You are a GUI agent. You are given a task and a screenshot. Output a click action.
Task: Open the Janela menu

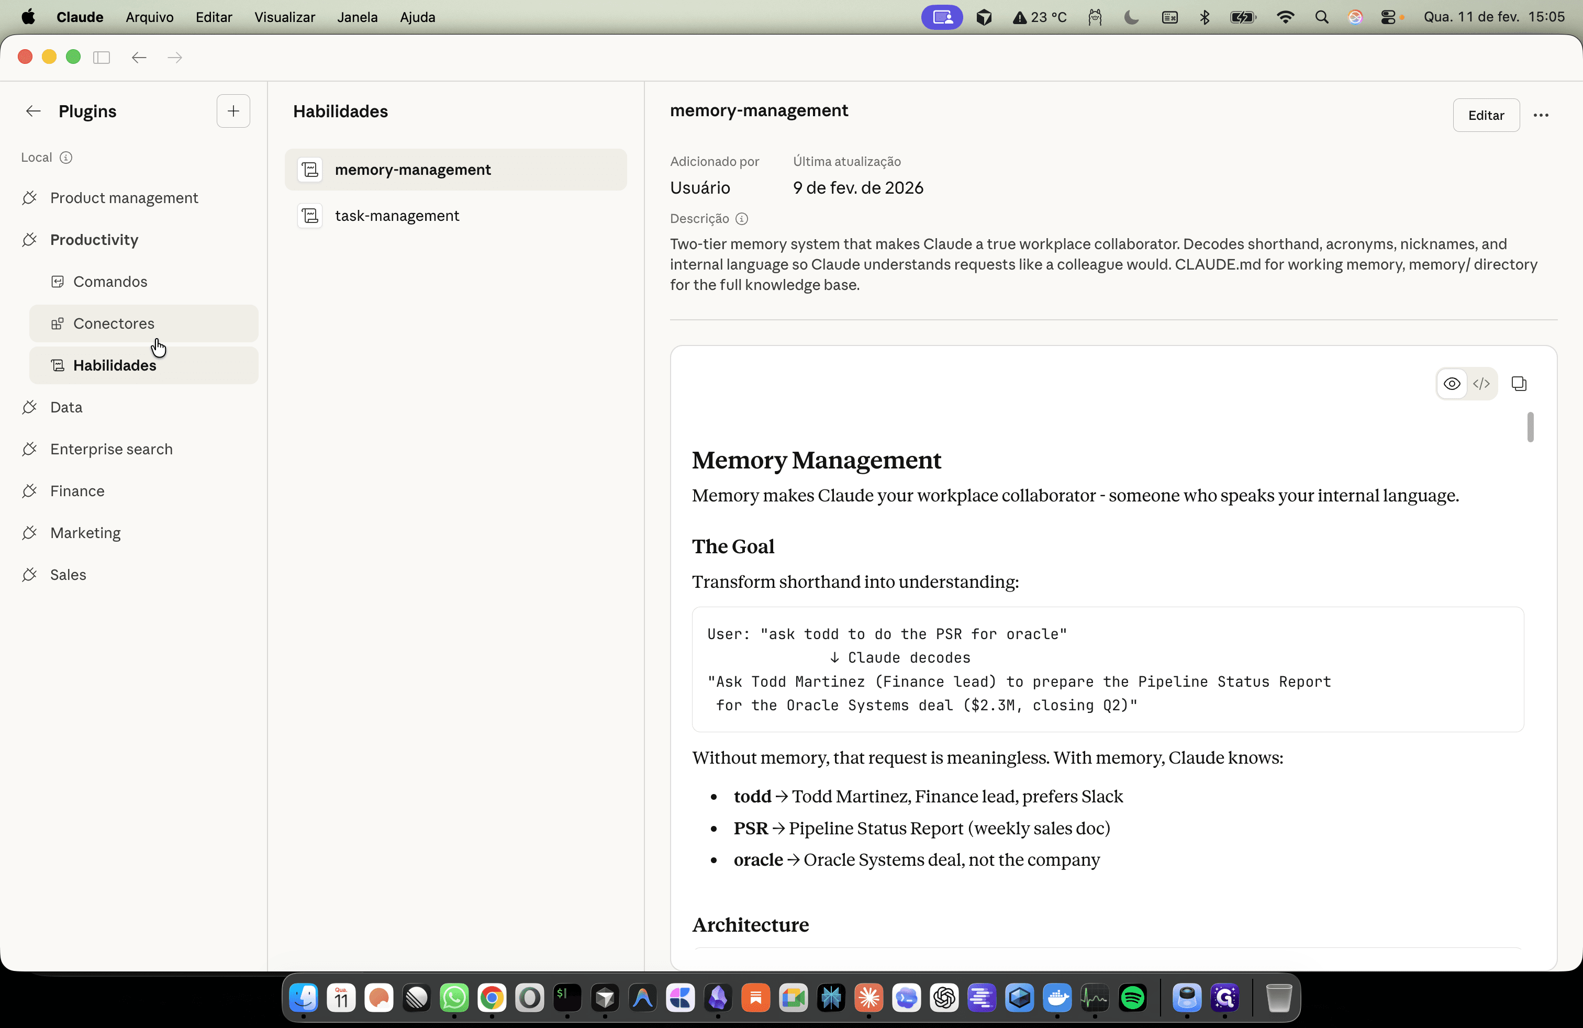click(357, 17)
